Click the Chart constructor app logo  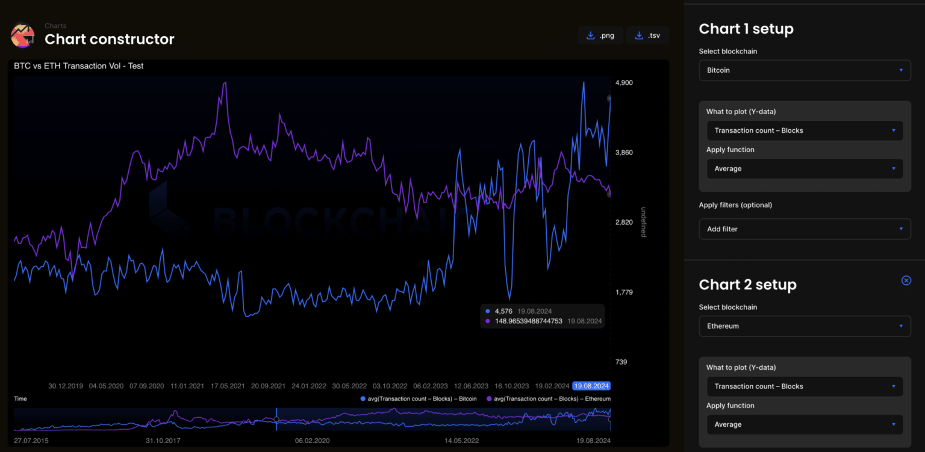[22, 35]
